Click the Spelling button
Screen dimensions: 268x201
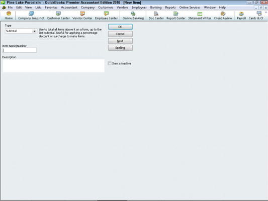coord(120,48)
